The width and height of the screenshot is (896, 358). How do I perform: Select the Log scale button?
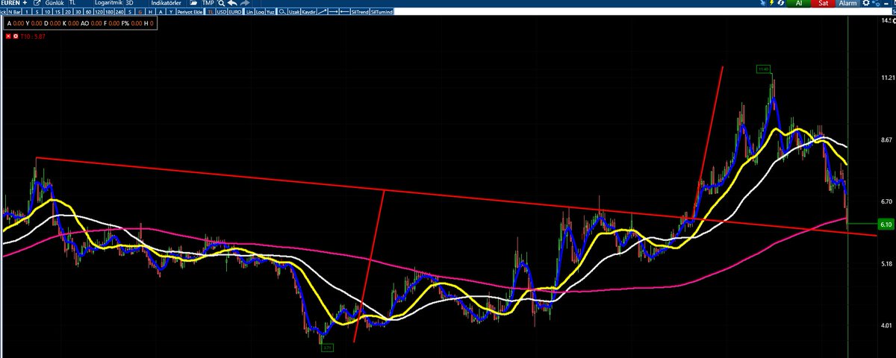260,12
